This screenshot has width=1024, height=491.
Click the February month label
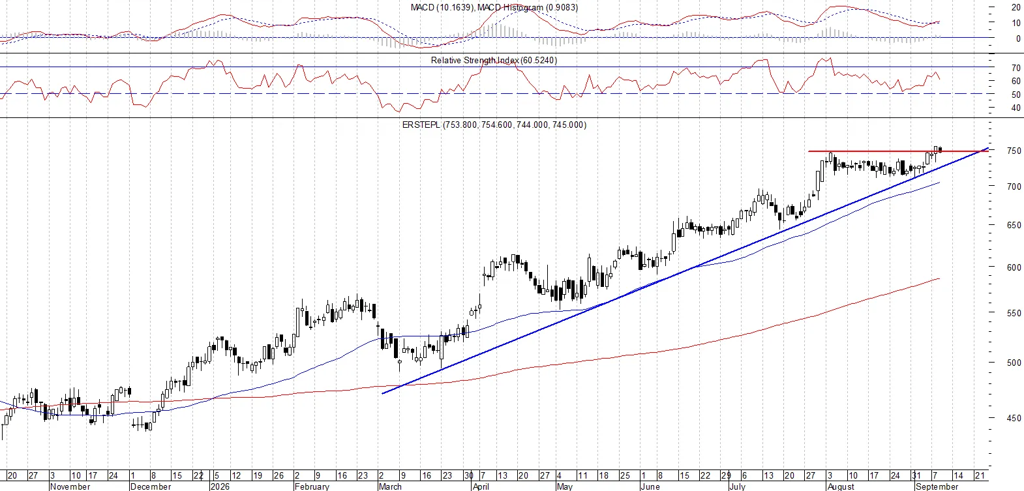(312, 486)
